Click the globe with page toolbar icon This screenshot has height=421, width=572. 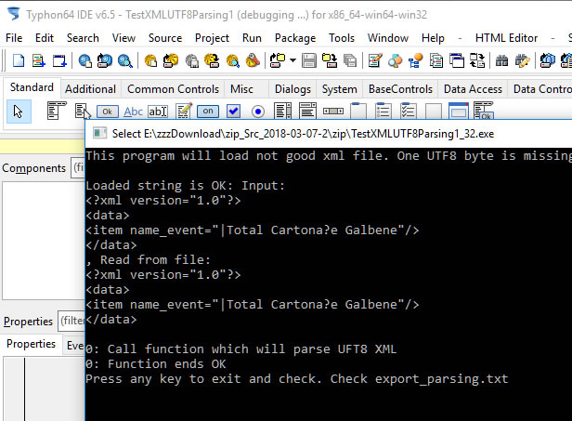click(85, 60)
